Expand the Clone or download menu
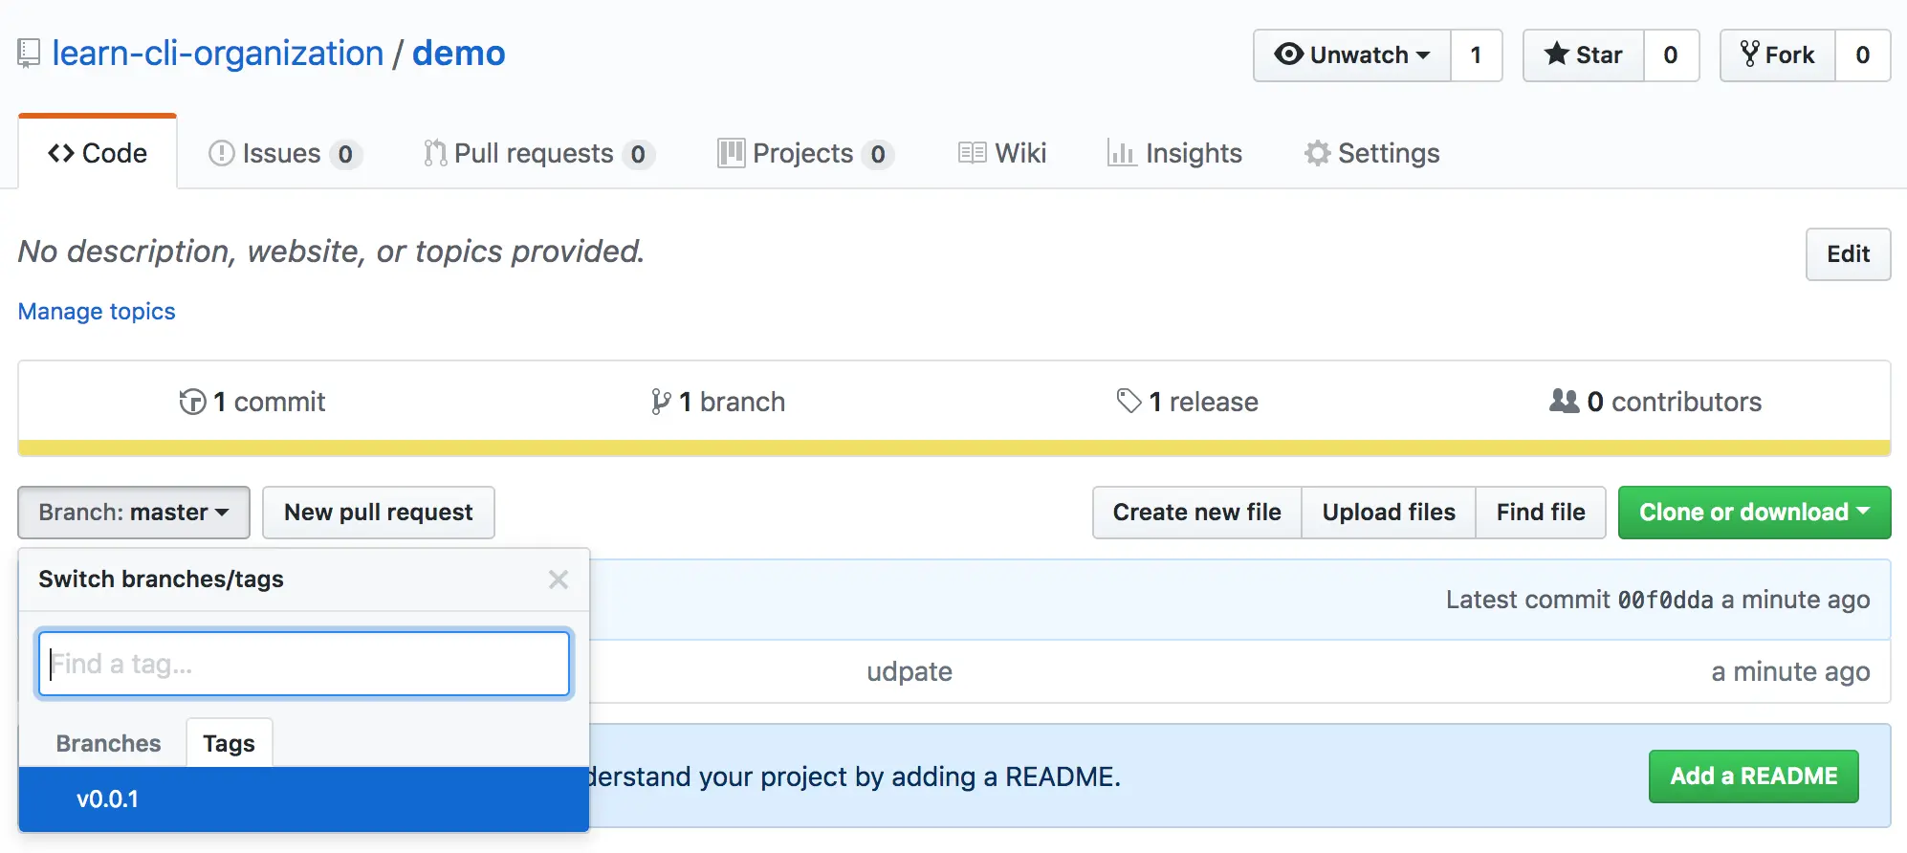Viewport: 1907px width, 853px height. pyautogui.click(x=1754, y=513)
